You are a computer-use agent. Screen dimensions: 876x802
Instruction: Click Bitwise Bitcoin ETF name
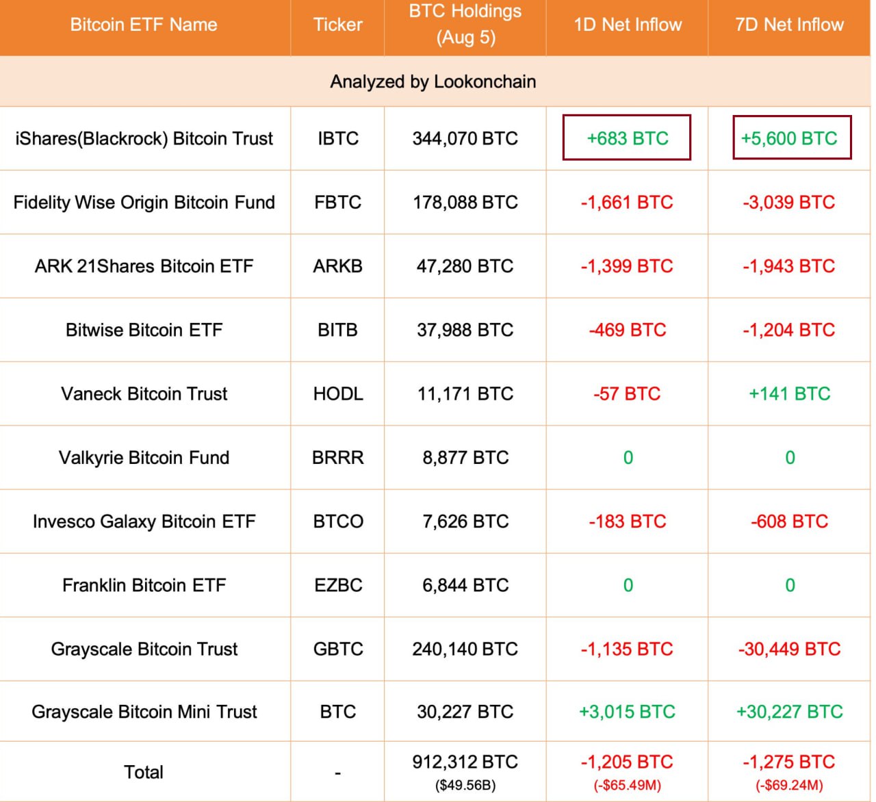(x=144, y=330)
